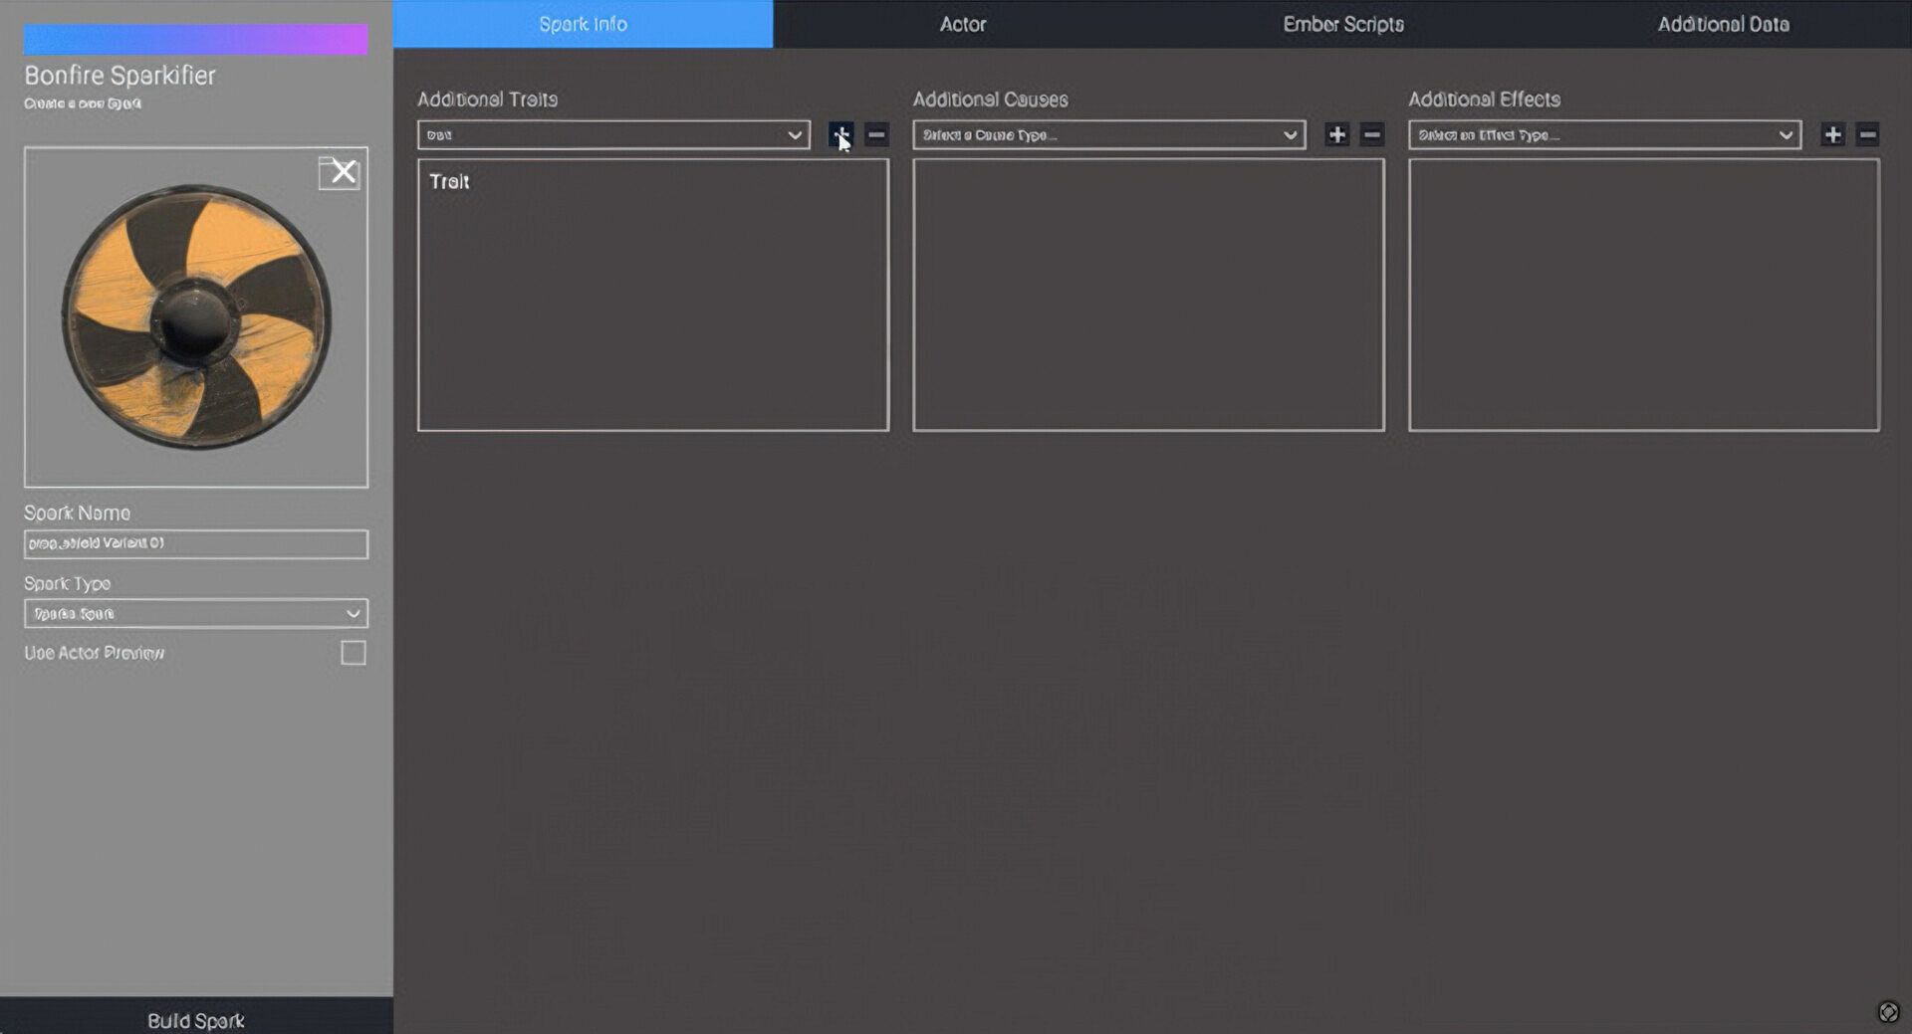The height and width of the screenshot is (1034, 1912).
Task: Open the Additional Traits dropdown
Action: (x=612, y=134)
